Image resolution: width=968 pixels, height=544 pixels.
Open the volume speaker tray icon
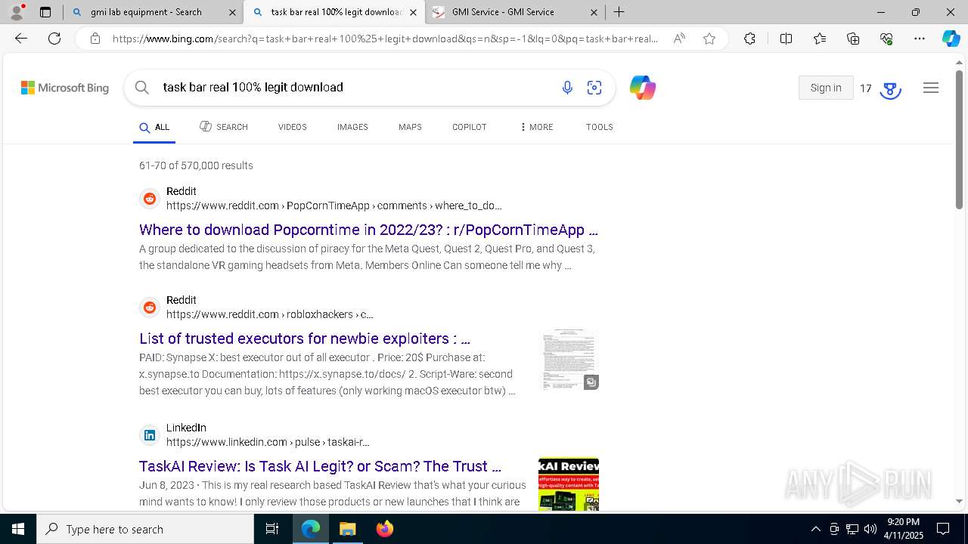click(x=870, y=529)
